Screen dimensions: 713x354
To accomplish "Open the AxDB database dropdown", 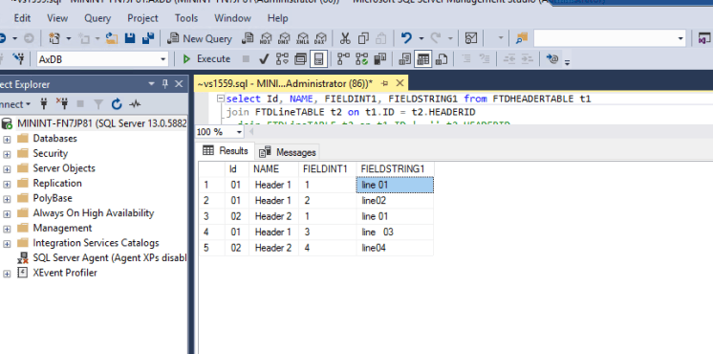I will click(163, 59).
